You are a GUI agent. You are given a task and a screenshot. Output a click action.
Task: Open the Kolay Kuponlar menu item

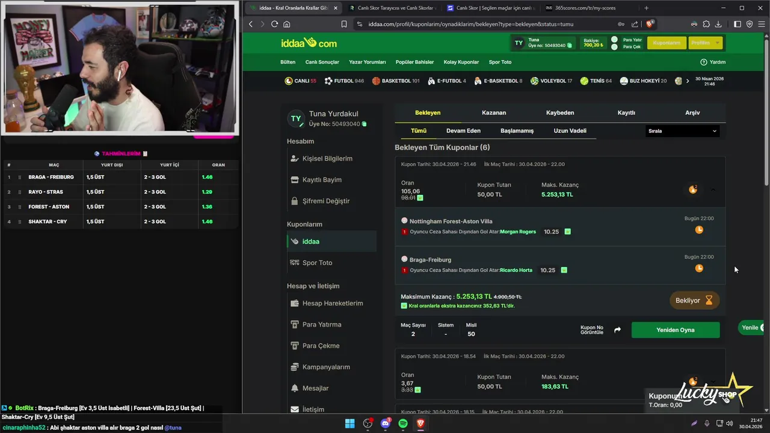[461, 62]
